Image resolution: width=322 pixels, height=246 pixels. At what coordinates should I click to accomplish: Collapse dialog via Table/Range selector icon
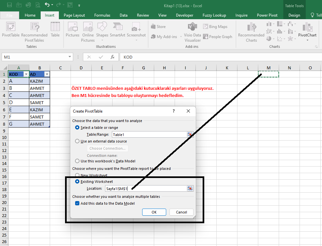pos(190,135)
